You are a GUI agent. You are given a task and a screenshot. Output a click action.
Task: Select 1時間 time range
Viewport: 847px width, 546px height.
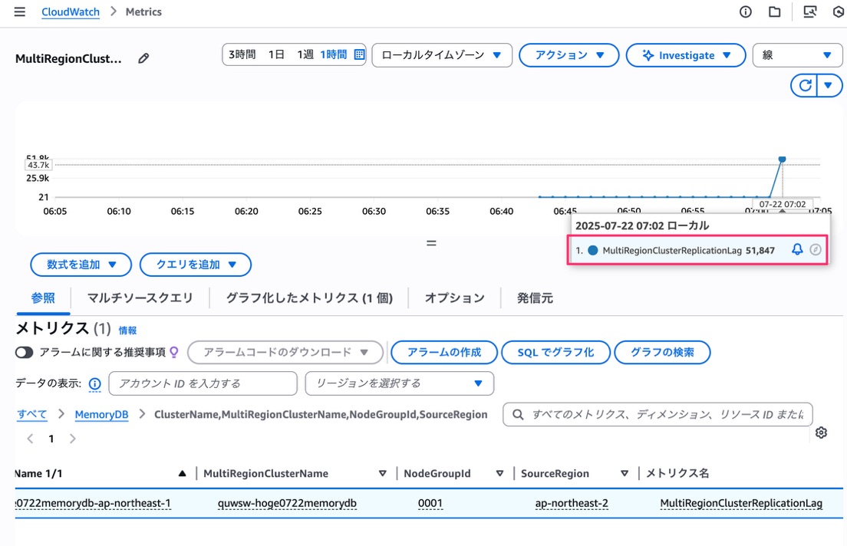point(333,54)
